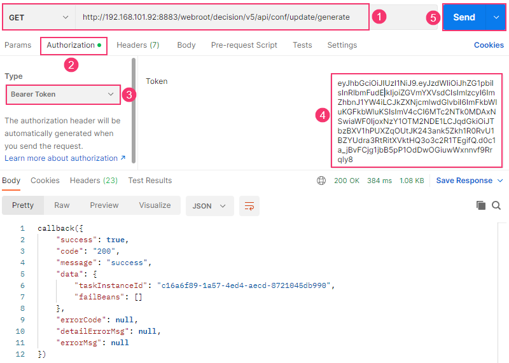Switch to the Params tab
Viewport: 509px width, 363px height.
point(18,45)
